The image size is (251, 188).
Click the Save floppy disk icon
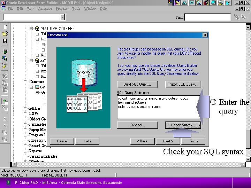pyautogui.click(x=5, y=41)
